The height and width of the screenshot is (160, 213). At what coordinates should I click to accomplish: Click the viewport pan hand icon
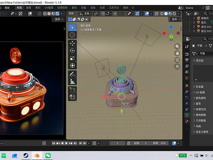tap(177, 53)
